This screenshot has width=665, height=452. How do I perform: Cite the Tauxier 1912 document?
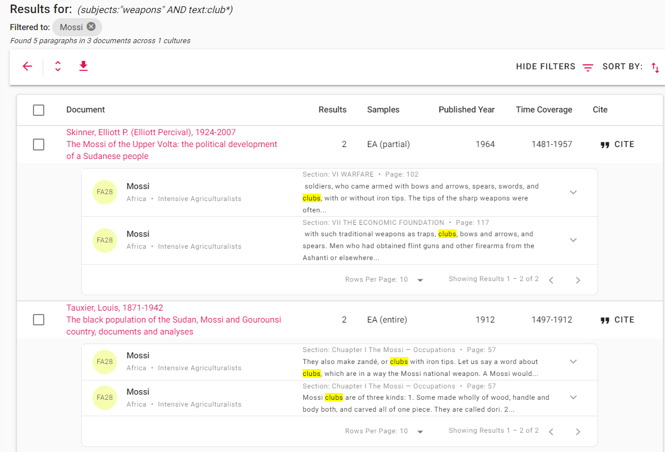pos(617,320)
